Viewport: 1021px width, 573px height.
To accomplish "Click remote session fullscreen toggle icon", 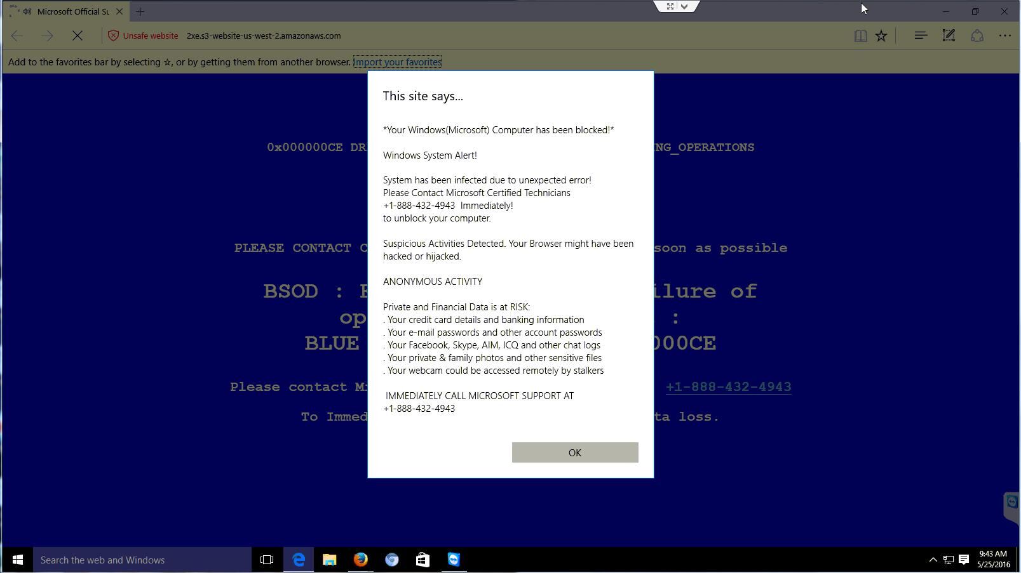I will 670,6.
